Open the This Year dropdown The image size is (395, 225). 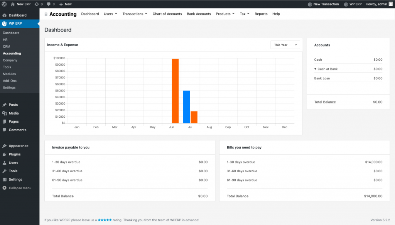click(x=285, y=45)
